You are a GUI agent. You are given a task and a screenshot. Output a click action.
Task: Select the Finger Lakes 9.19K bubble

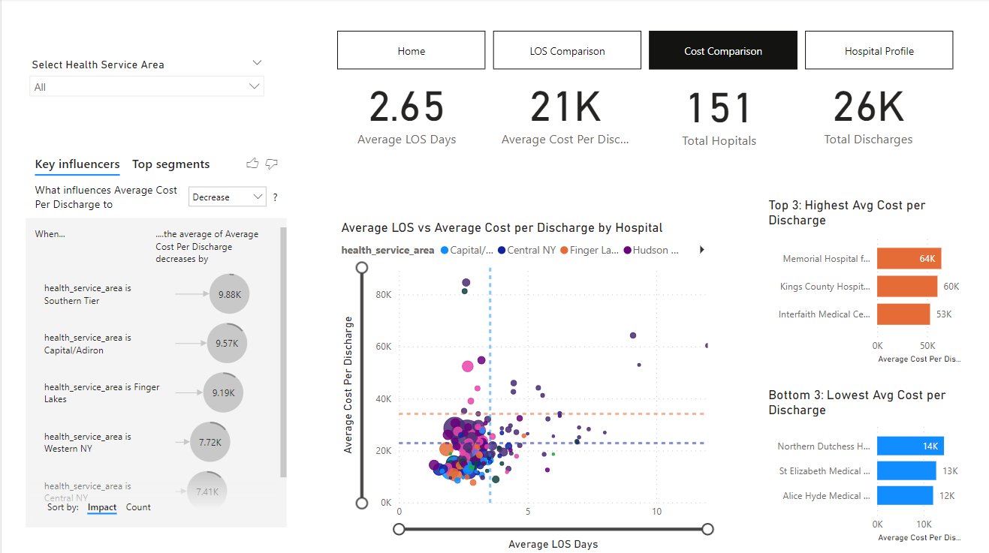tap(224, 392)
